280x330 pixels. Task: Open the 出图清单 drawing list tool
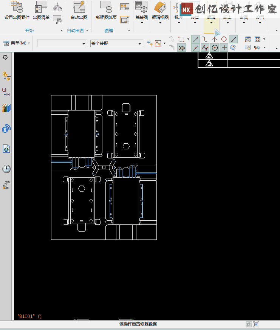41,7
